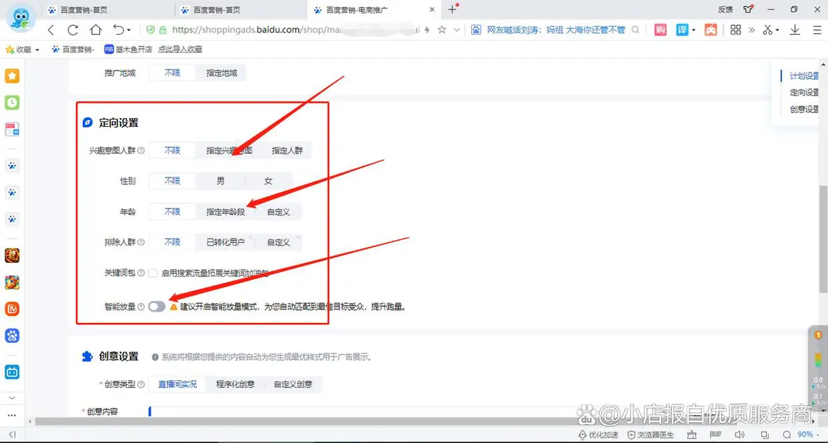Jump to 创意设置 in right navigation
Image resolution: width=828 pixels, height=443 pixels.
tap(804, 109)
